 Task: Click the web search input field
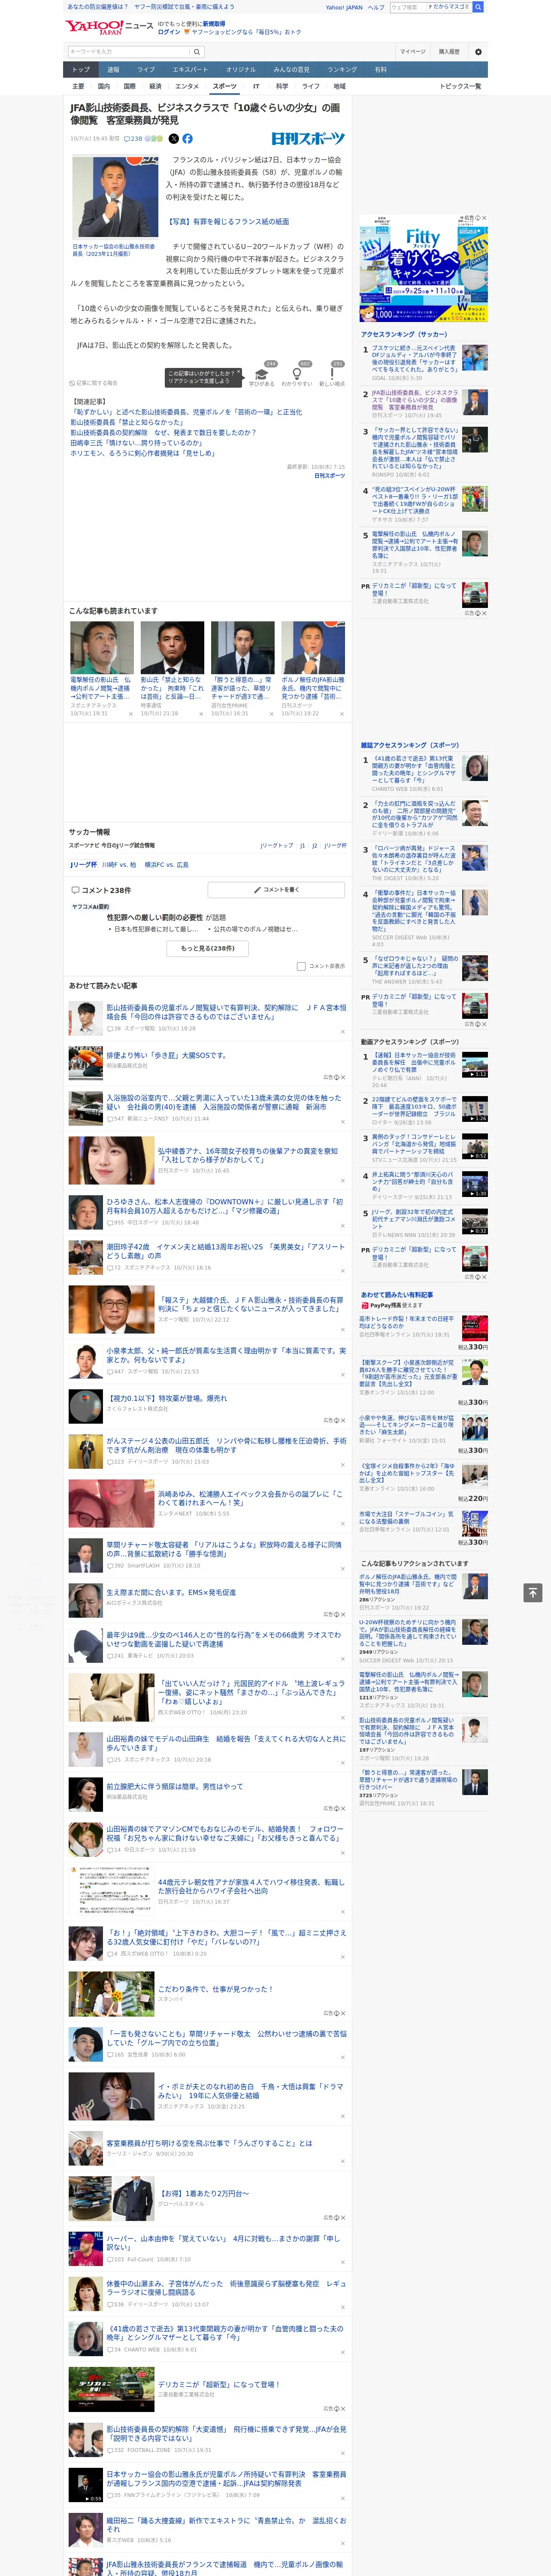coord(408,7)
